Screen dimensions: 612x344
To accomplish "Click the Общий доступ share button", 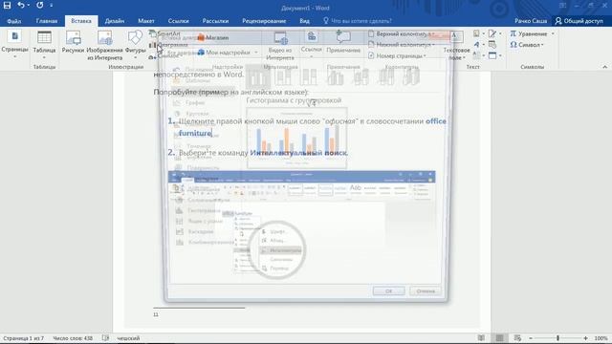I will point(579,21).
